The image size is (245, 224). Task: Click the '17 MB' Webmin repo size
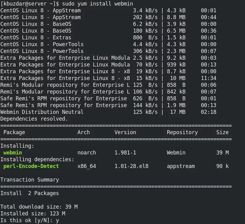click(x=178, y=112)
